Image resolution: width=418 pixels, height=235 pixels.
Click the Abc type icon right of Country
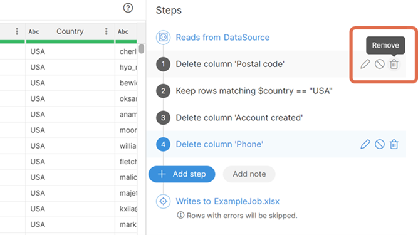pos(123,32)
